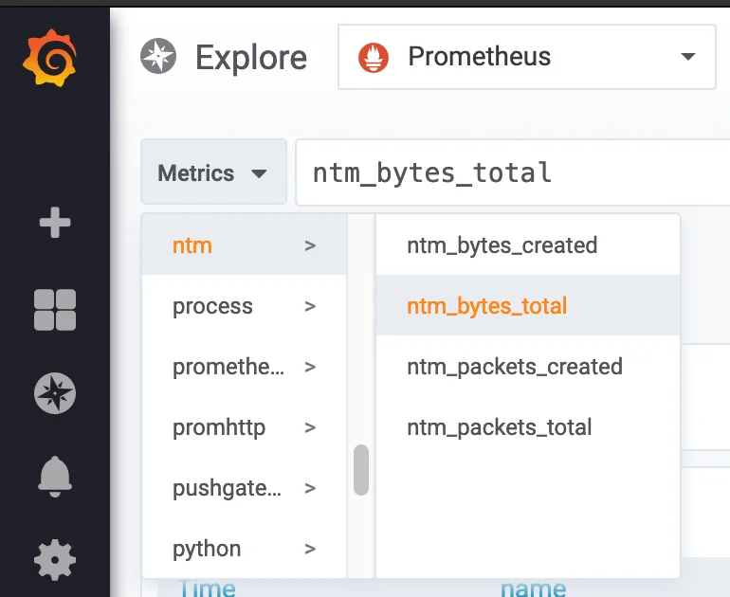Click the Explore compass icon in header
Image resolution: width=730 pixels, height=597 pixels.
pyautogui.click(x=159, y=57)
